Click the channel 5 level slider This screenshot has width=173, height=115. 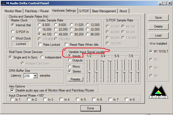click(118, 72)
